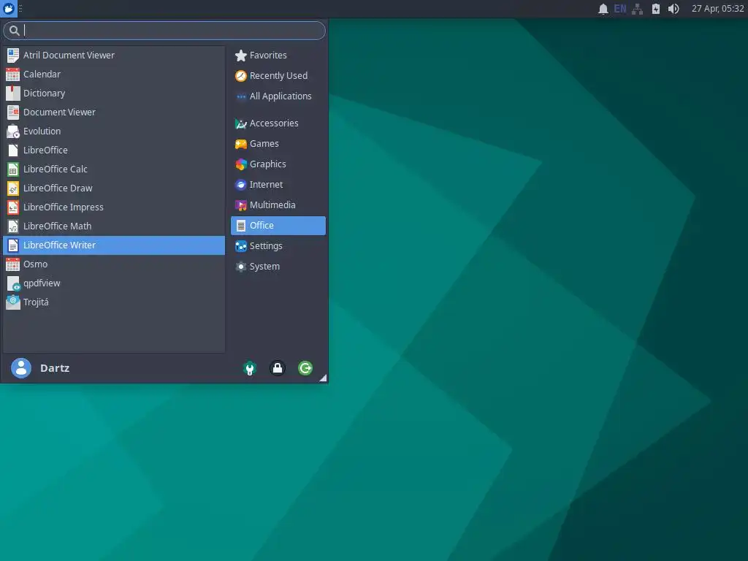Launch LibreOffice Writer icon
The height and width of the screenshot is (561, 748).
click(13, 245)
